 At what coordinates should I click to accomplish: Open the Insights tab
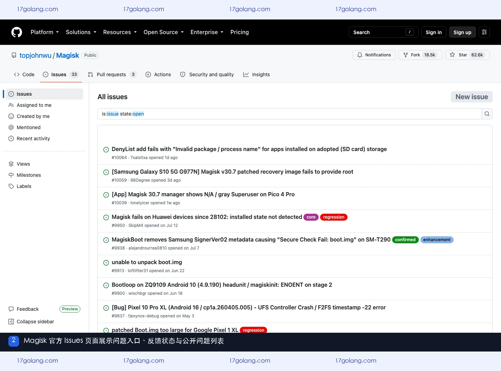tap(256, 74)
